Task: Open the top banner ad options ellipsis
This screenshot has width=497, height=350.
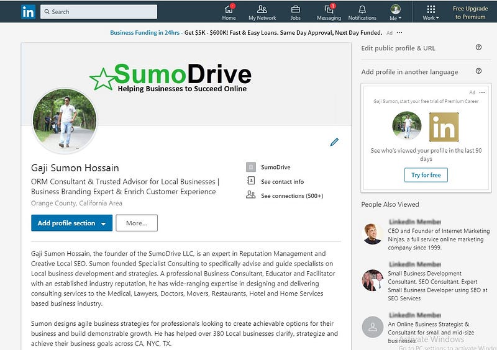Action: tap(399, 33)
